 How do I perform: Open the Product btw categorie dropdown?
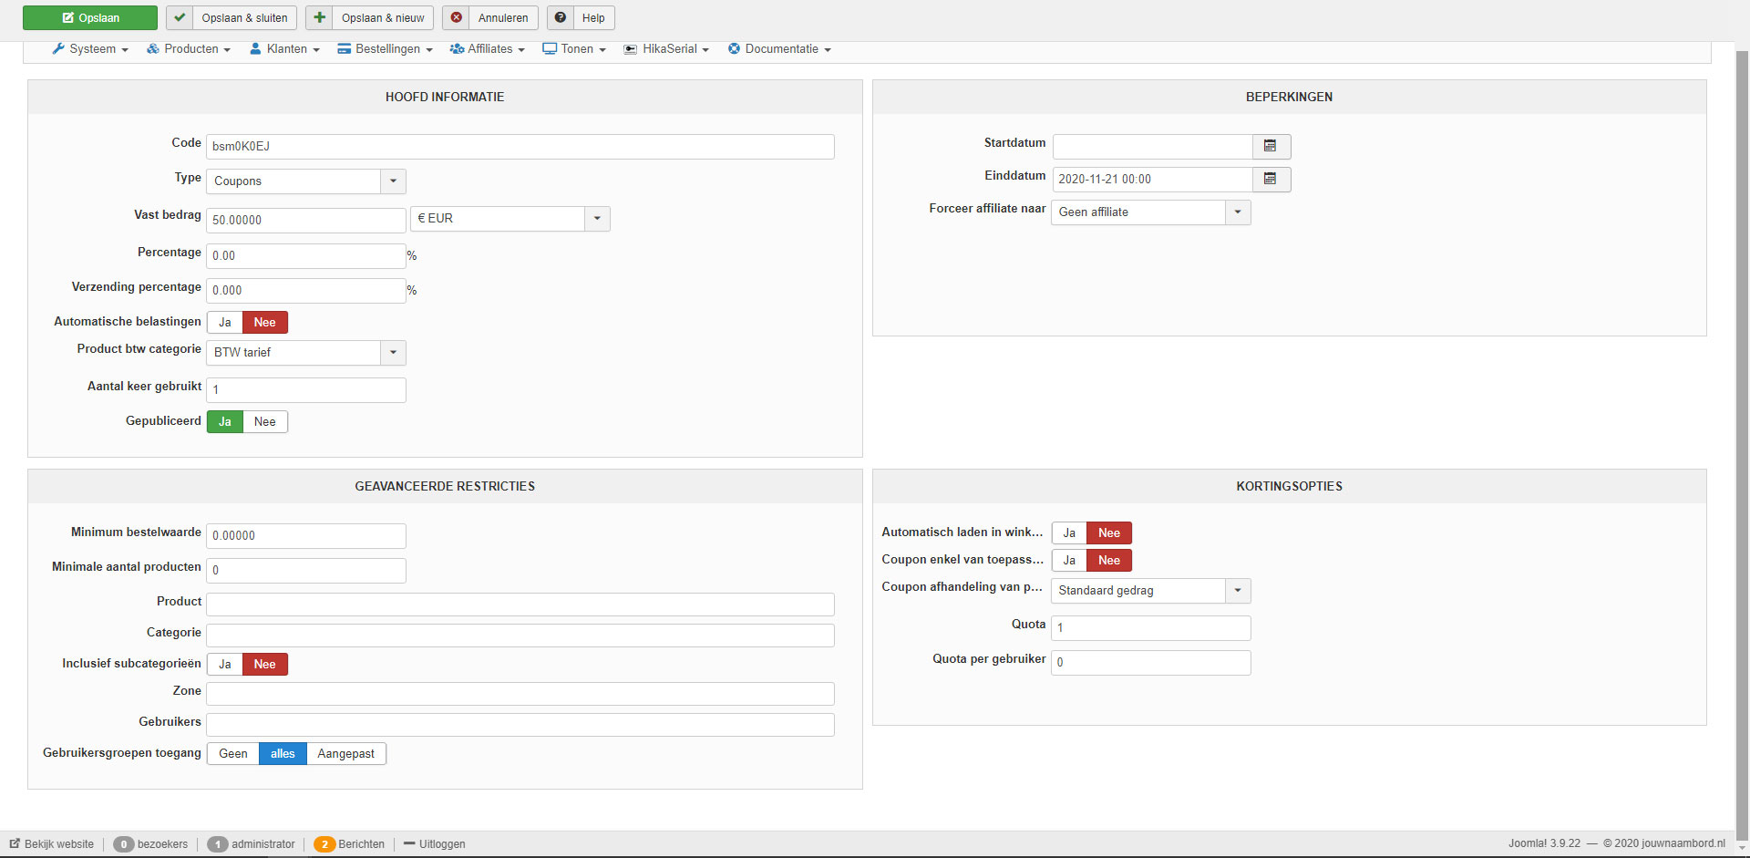(306, 352)
